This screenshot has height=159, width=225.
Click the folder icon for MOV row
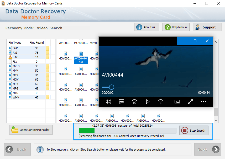point(48,79)
